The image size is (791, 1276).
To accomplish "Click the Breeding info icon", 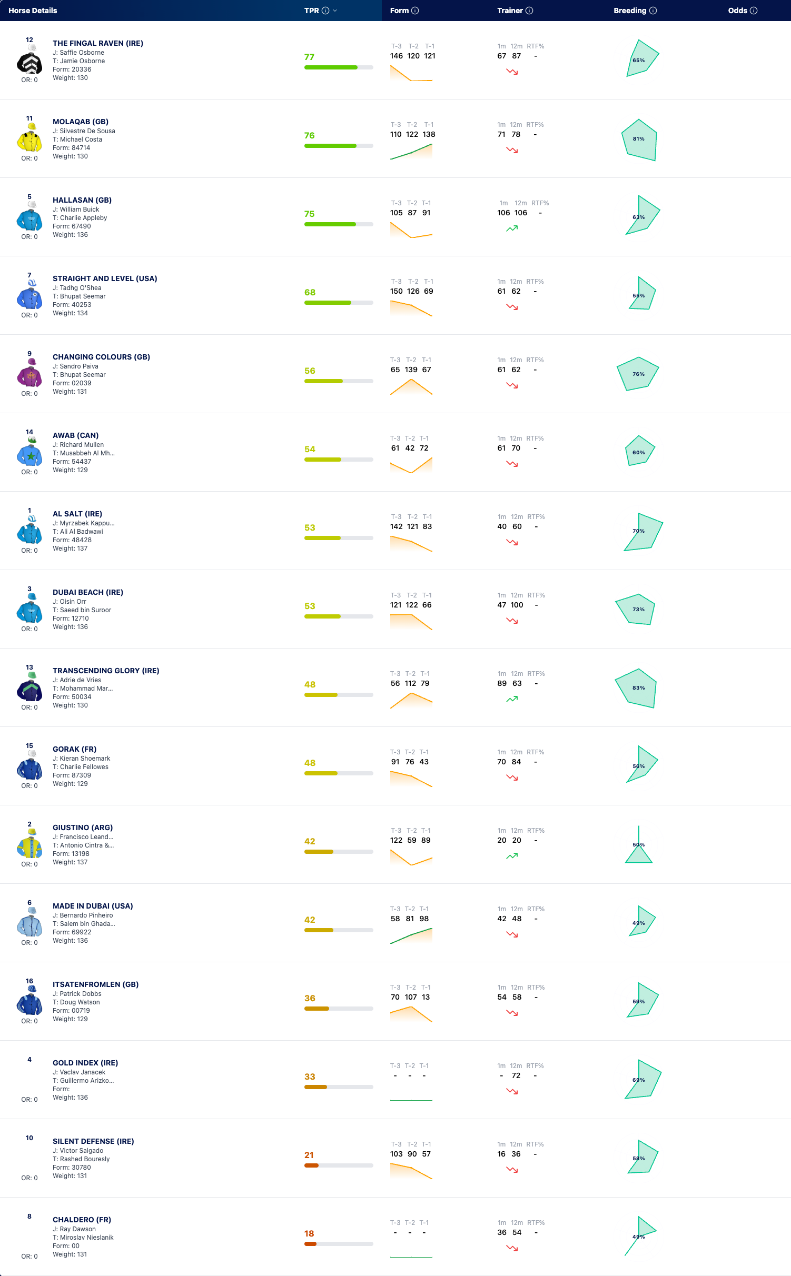I will (x=653, y=11).
